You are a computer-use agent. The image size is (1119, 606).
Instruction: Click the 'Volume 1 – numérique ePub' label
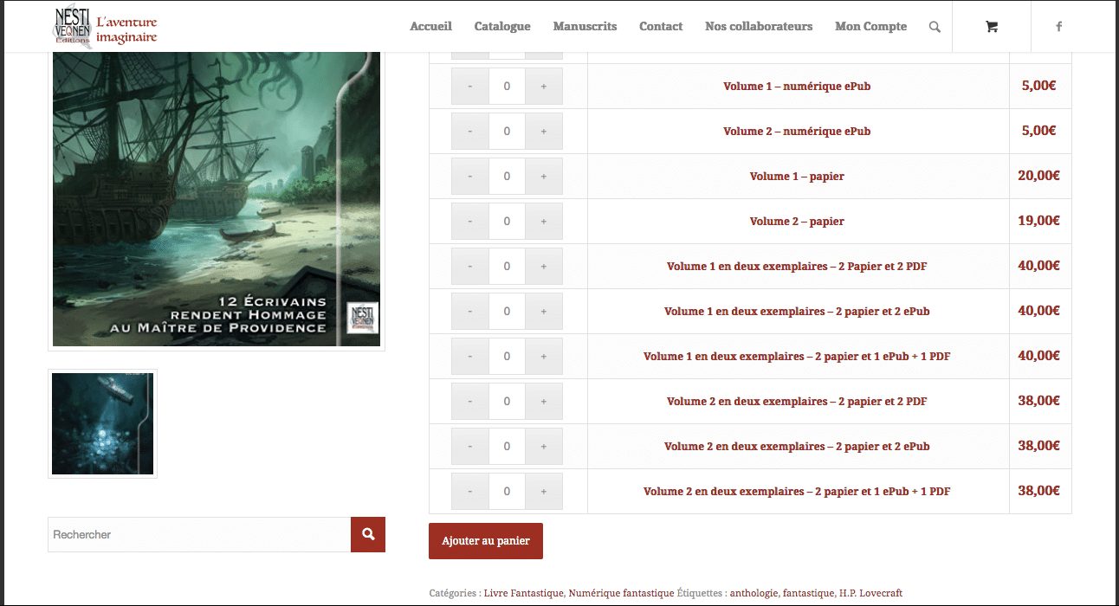[797, 87]
